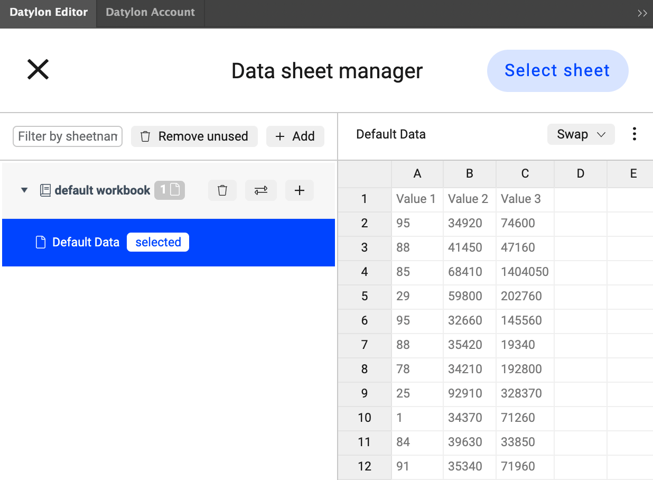The width and height of the screenshot is (653, 480).
Task: Click the Default Data sheet page icon
Action: 41,242
